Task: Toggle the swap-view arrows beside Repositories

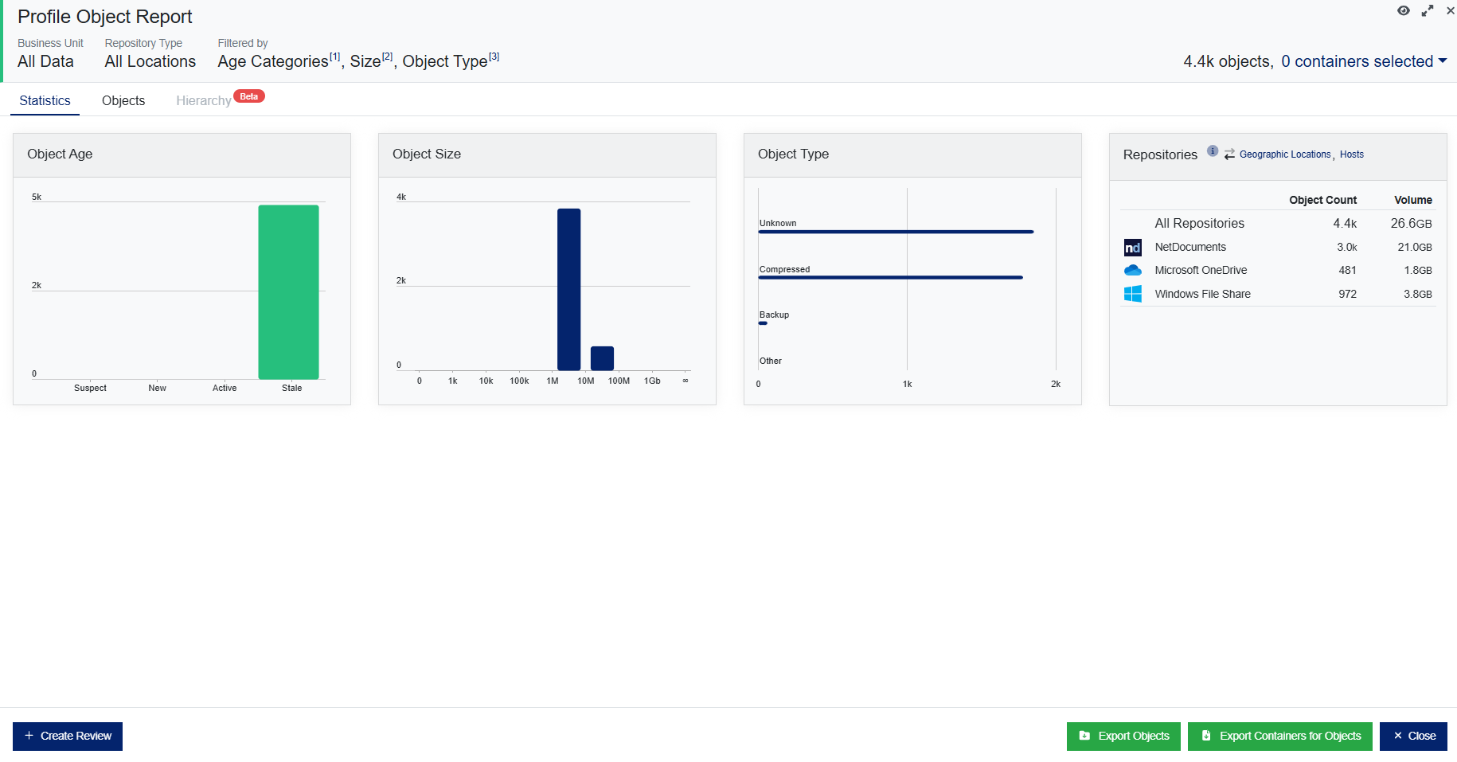Action: coord(1228,153)
